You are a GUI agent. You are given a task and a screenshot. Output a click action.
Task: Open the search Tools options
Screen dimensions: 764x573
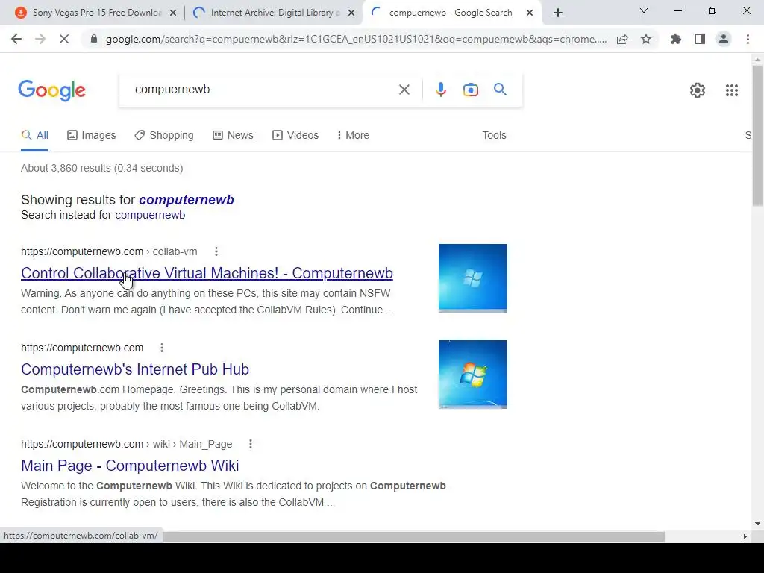[x=494, y=135]
